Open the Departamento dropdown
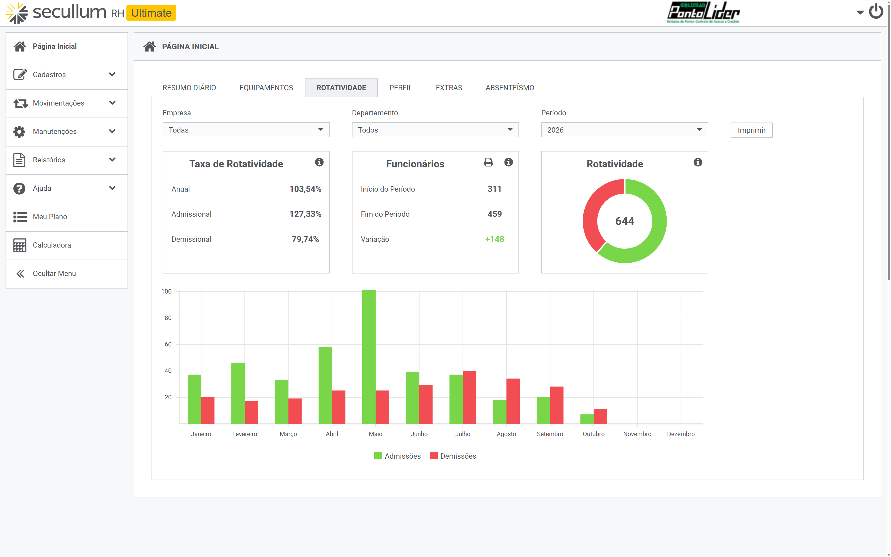This screenshot has height=557, width=891. 435,130
